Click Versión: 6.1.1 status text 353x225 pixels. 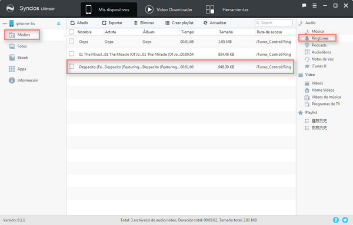[14, 220]
